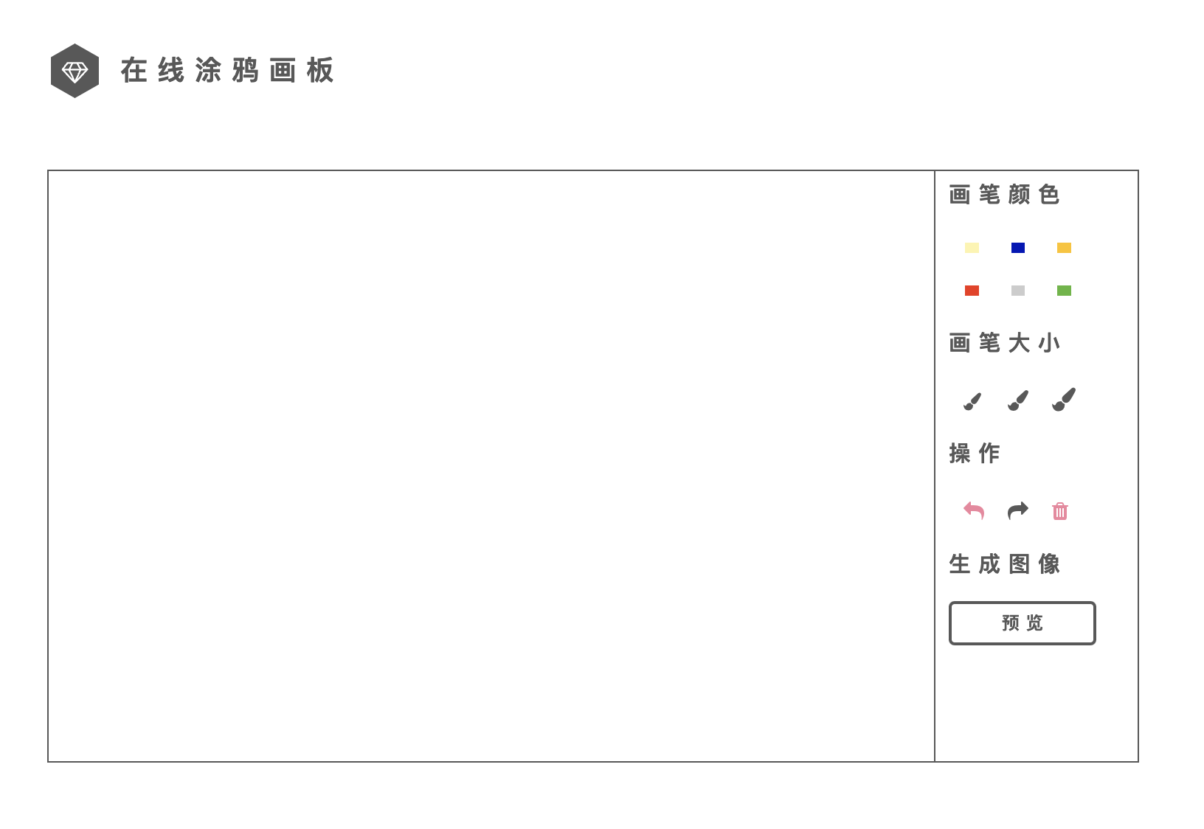Pick the light yellow brush color
This screenshot has height=829, width=1204.
click(972, 248)
